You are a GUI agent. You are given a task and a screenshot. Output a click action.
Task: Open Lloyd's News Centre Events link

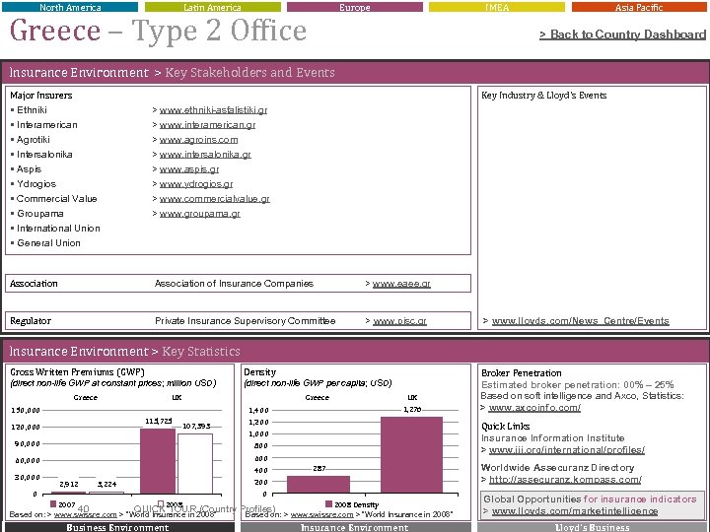click(580, 321)
